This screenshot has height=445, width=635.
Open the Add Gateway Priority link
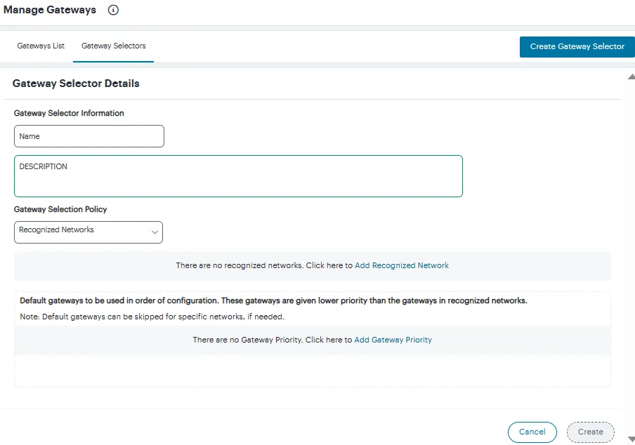(x=393, y=340)
